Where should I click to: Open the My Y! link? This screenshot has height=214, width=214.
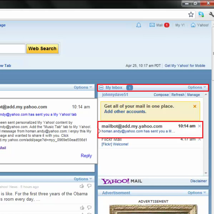[180, 25]
